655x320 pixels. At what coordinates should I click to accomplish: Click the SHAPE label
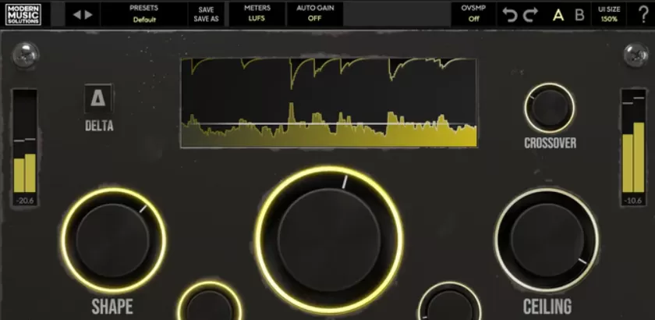coord(112,307)
